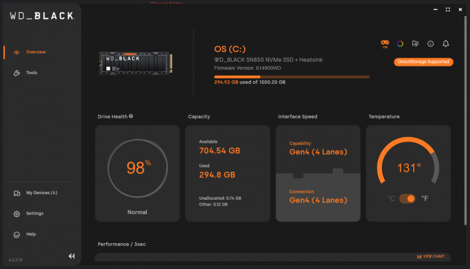
Task: Click the WD_BLACK logo
Action: [41, 16]
